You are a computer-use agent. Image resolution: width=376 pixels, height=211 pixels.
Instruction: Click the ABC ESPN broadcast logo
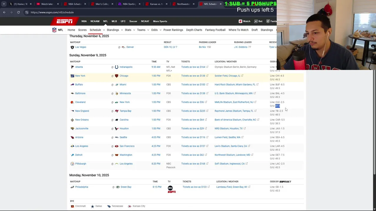point(172,189)
